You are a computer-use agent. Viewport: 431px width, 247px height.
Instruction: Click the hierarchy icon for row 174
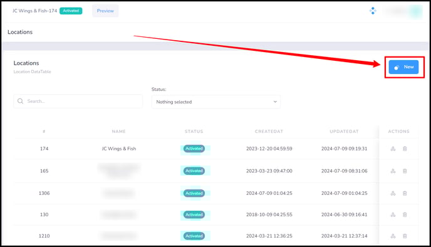click(393, 149)
